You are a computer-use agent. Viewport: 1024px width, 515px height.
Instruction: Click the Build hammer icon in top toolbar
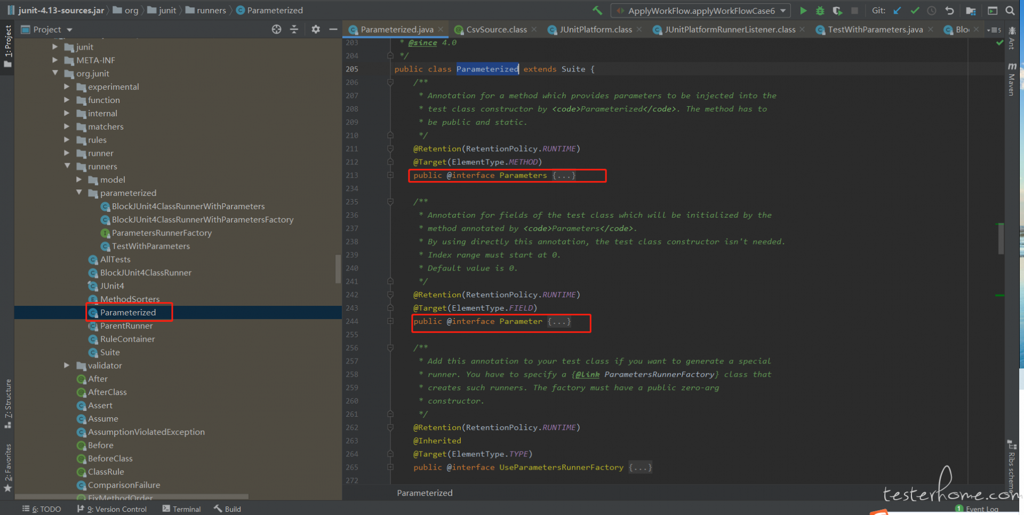597,10
